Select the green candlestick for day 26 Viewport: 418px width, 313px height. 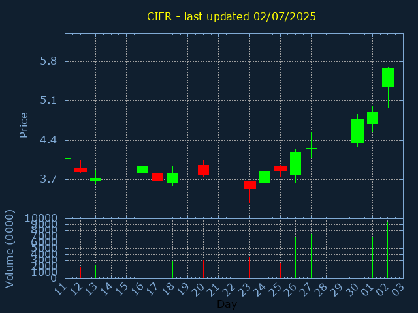coord(295,164)
